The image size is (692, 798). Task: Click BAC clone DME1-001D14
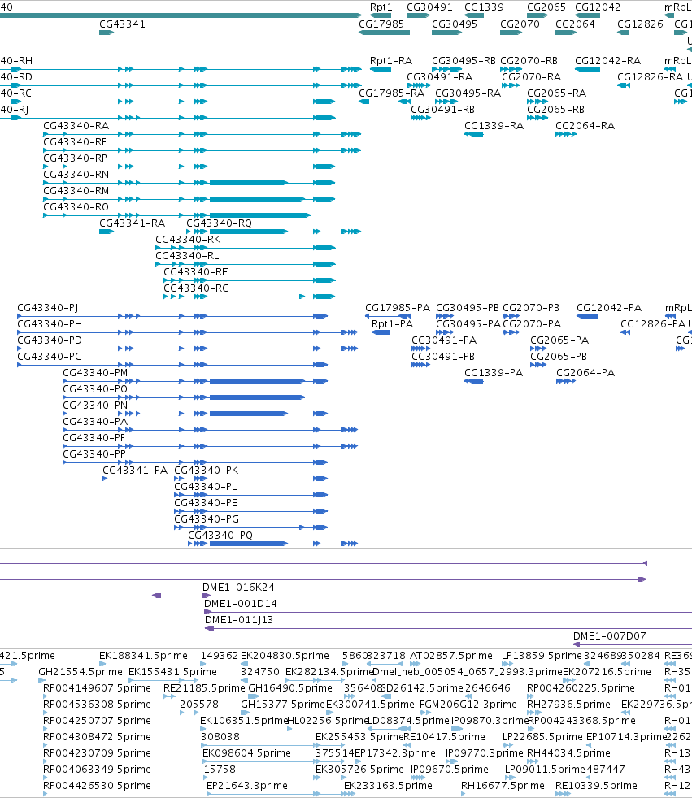click(x=241, y=604)
